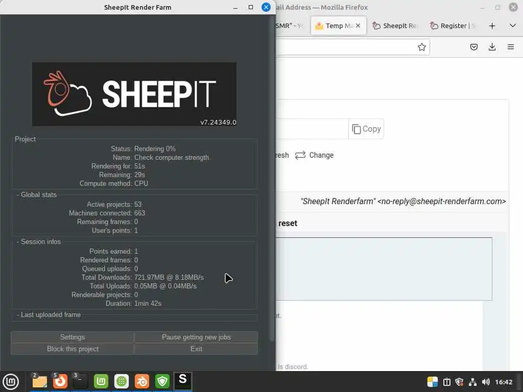Click the colorful tray icon left of clipboard
This screenshot has width=523, height=392.
pyautogui.click(x=433, y=382)
